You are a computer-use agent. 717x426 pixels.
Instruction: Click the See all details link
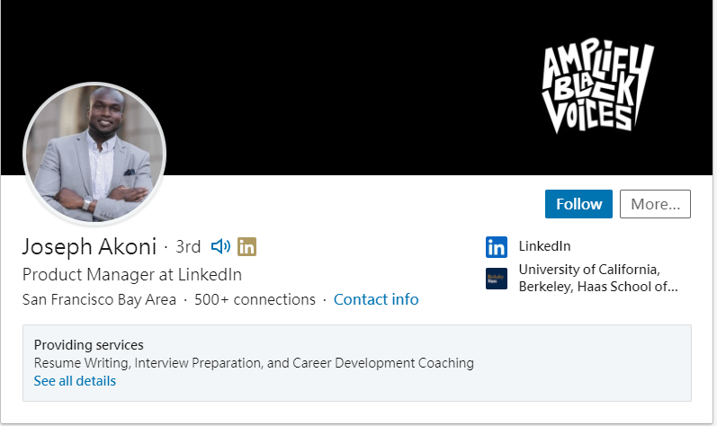tap(75, 381)
